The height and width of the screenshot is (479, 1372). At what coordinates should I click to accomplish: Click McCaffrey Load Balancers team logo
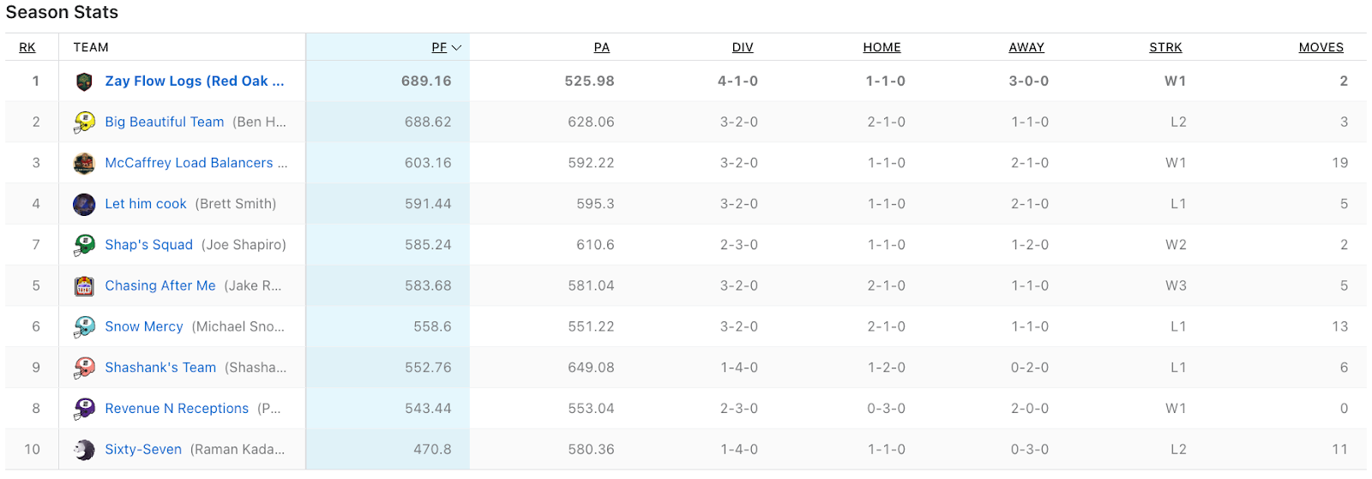click(84, 163)
